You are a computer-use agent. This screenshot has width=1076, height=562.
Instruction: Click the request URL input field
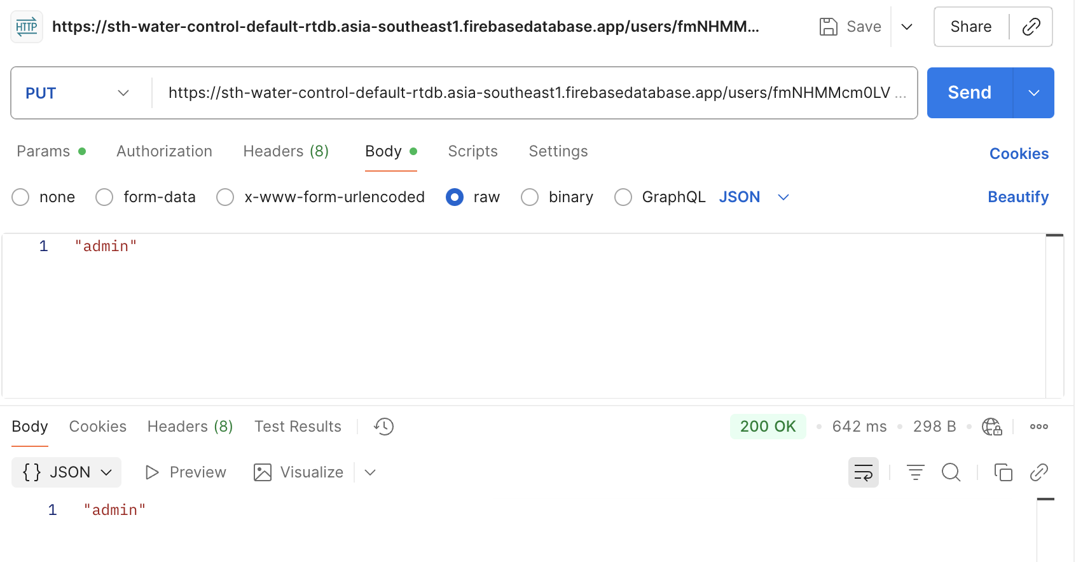pos(528,93)
